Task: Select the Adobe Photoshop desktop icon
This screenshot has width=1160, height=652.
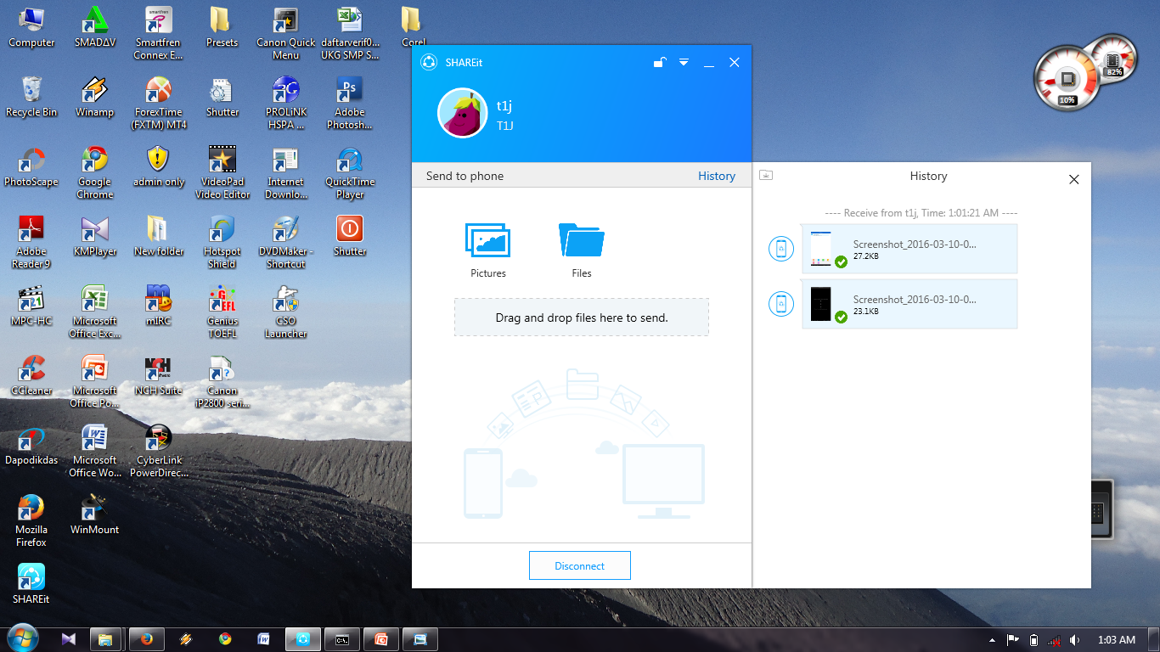Action: pos(349,103)
